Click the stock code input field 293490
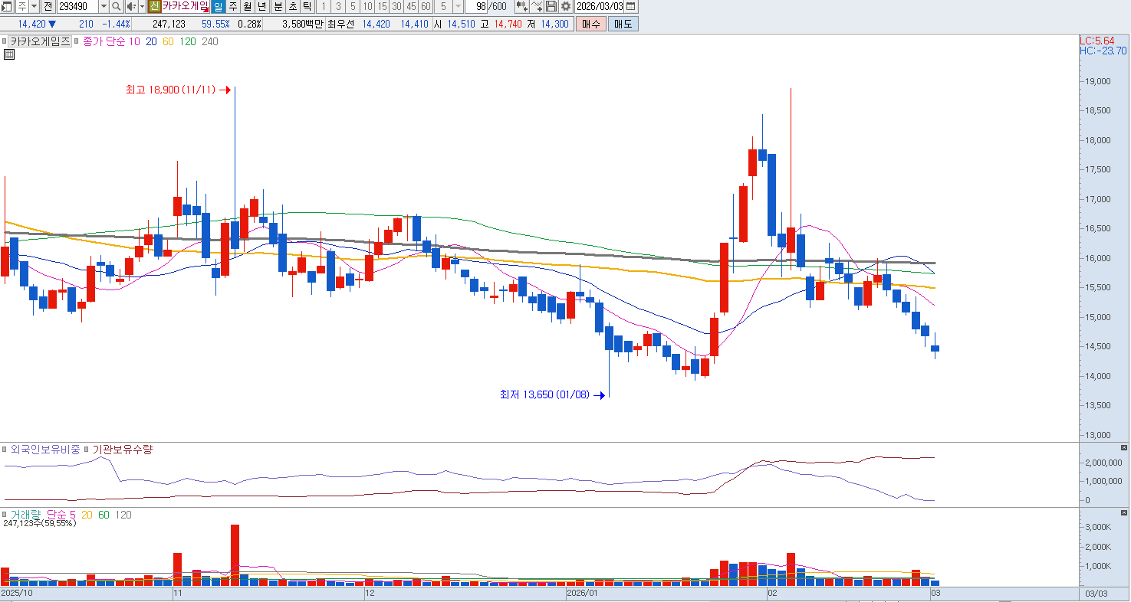This screenshot has width=1131, height=602. (77, 6)
